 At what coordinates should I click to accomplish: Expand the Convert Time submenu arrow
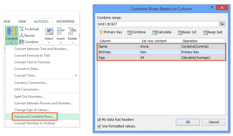[x=76, y=75]
